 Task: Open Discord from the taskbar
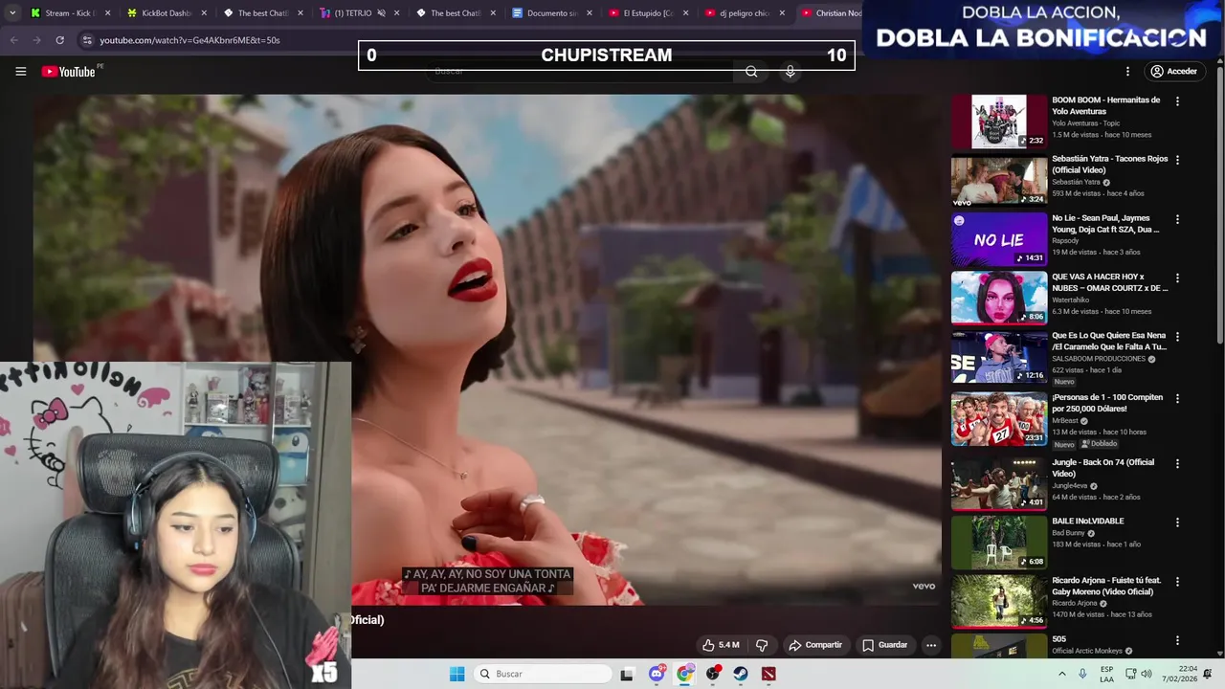tap(657, 674)
